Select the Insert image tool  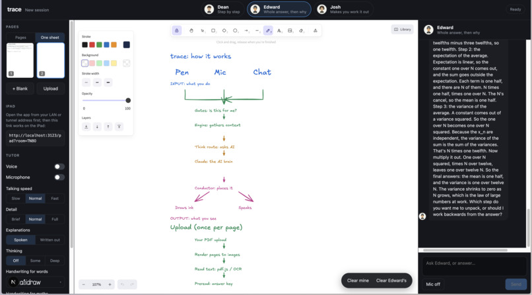coord(290,30)
